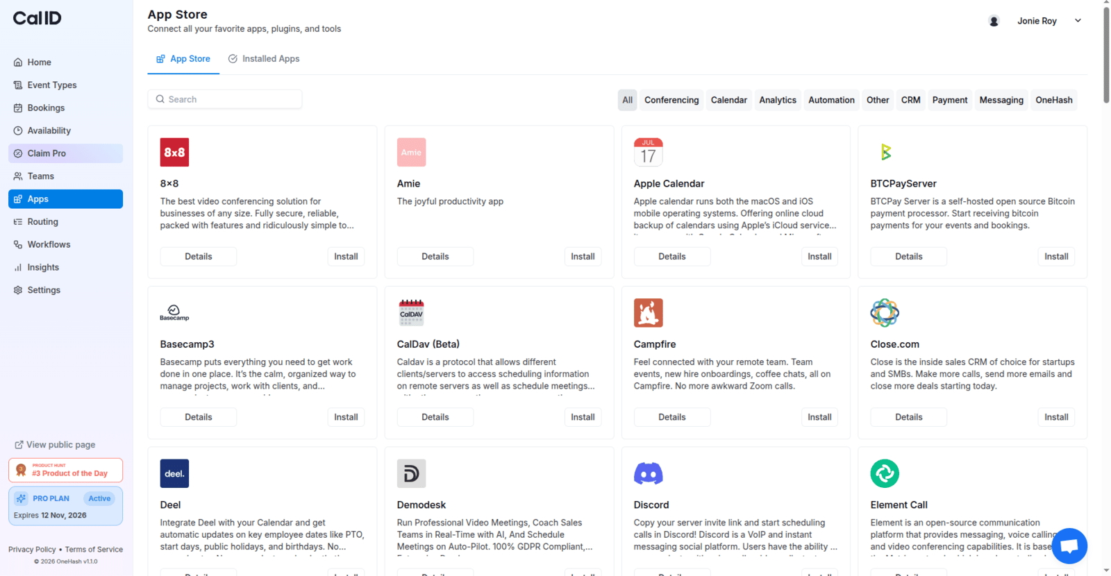The image size is (1111, 576).
Task: Install Close.com
Action: pyautogui.click(x=1056, y=417)
